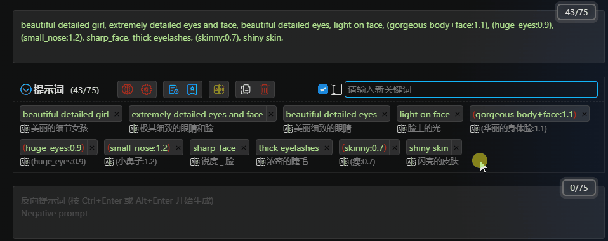
Task: Copy all prompt keywords icon
Action: 246,89
